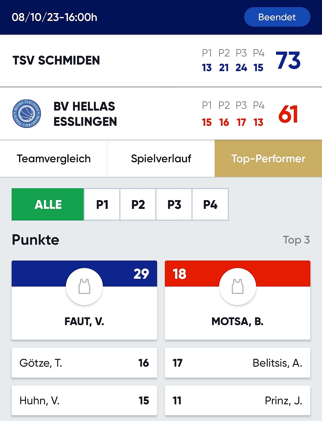Image resolution: width=322 pixels, height=421 pixels.
Task: Click the BV Hellas Esslingen team logo
Action: [x=27, y=114]
